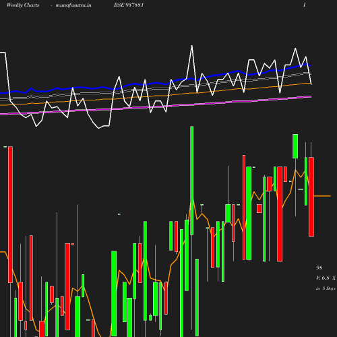The width and height of the screenshot is (337, 337).
Task: Click the final red candle at the right edge
Action: click(311, 197)
